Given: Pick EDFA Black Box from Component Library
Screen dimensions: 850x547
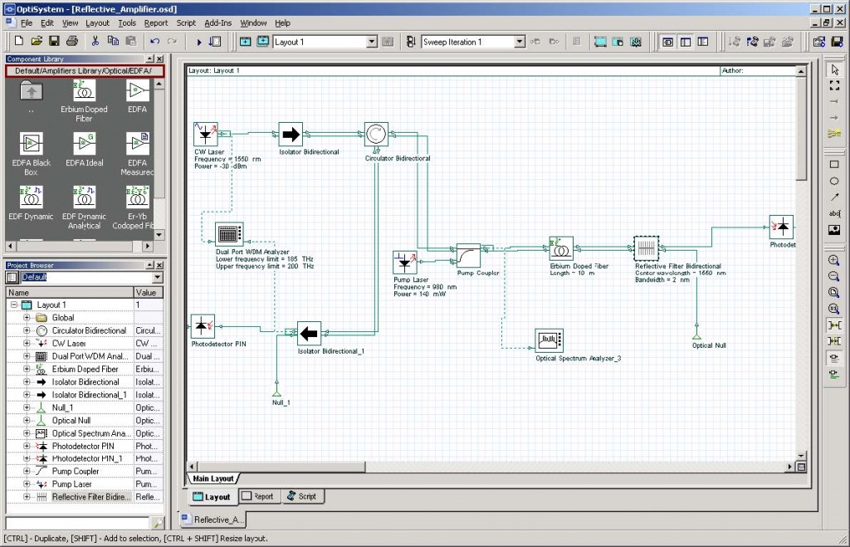Looking at the screenshot, I should 32,154.
